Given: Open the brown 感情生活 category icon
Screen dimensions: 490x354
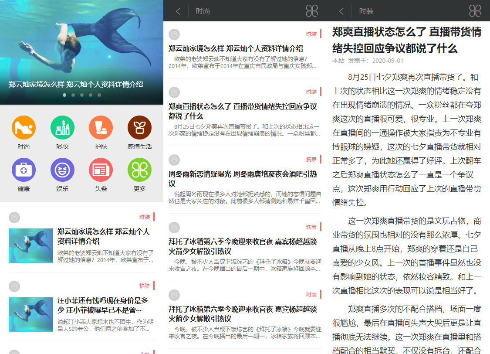Looking at the screenshot, I should coord(140,128).
